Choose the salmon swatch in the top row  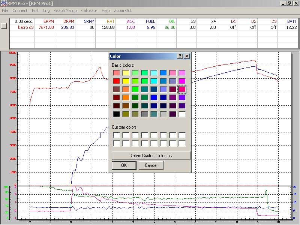(116, 73)
